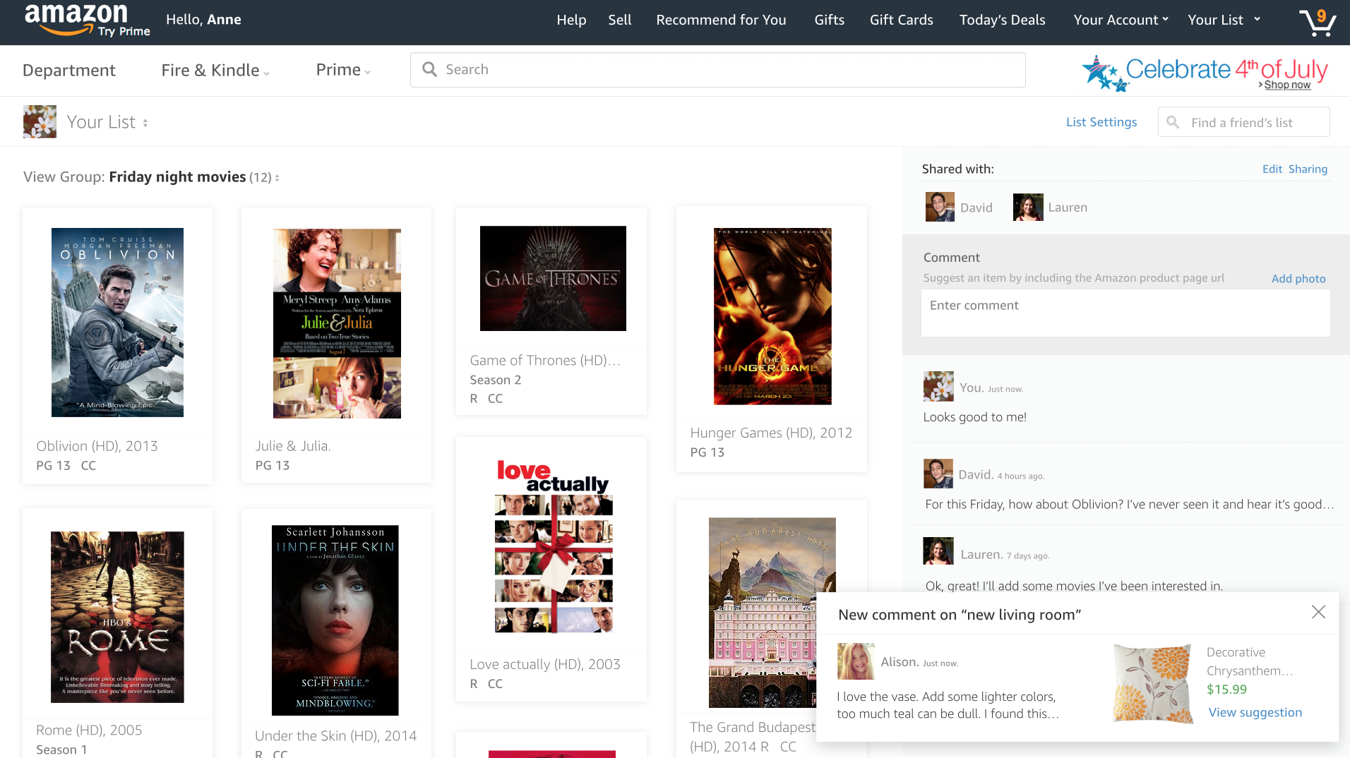Open the Under the Skin poster

[335, 620]
